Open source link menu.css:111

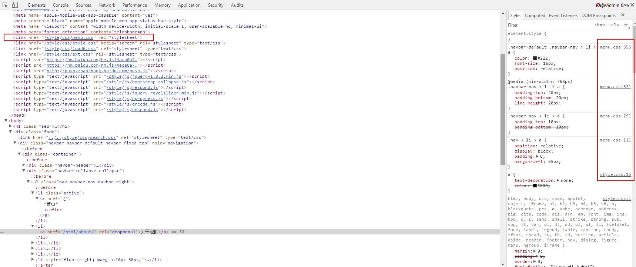coord(615,140)
